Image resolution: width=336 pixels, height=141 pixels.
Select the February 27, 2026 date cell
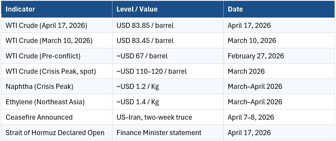(256, 56)
